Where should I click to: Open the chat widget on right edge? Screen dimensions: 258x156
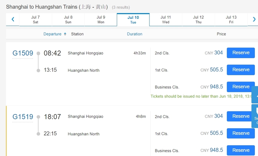(x=255, y=116)
